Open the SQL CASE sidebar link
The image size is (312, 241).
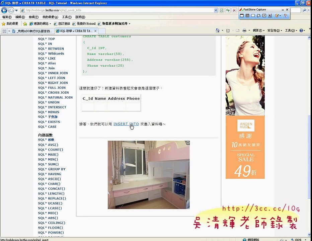(47, 127)
